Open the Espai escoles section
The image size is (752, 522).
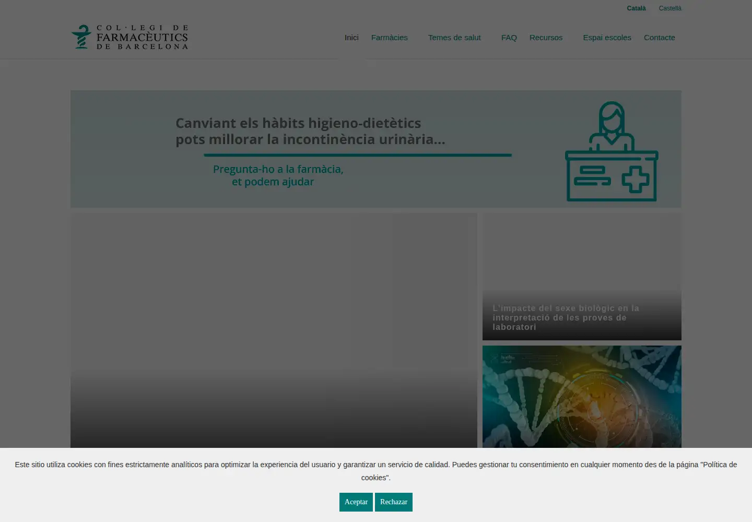click(x=607, y=38)
